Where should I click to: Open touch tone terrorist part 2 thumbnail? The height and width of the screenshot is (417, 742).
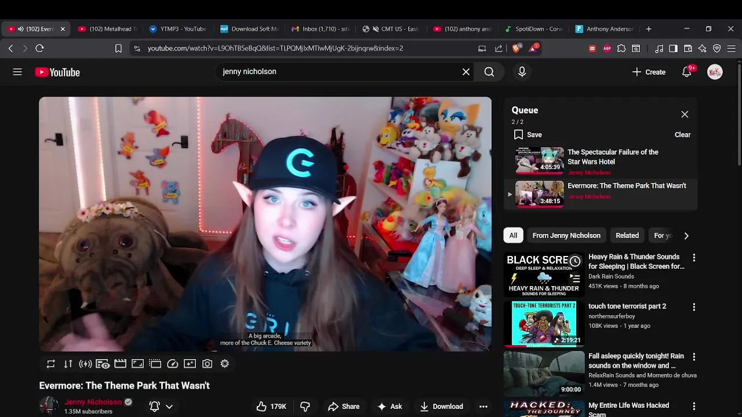(x=544, y=324)
